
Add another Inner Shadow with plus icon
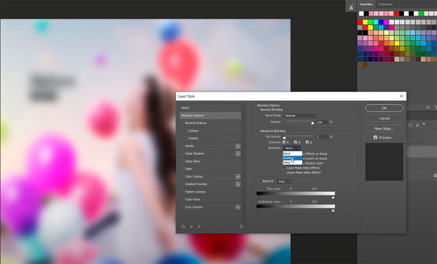coord(238,154)
